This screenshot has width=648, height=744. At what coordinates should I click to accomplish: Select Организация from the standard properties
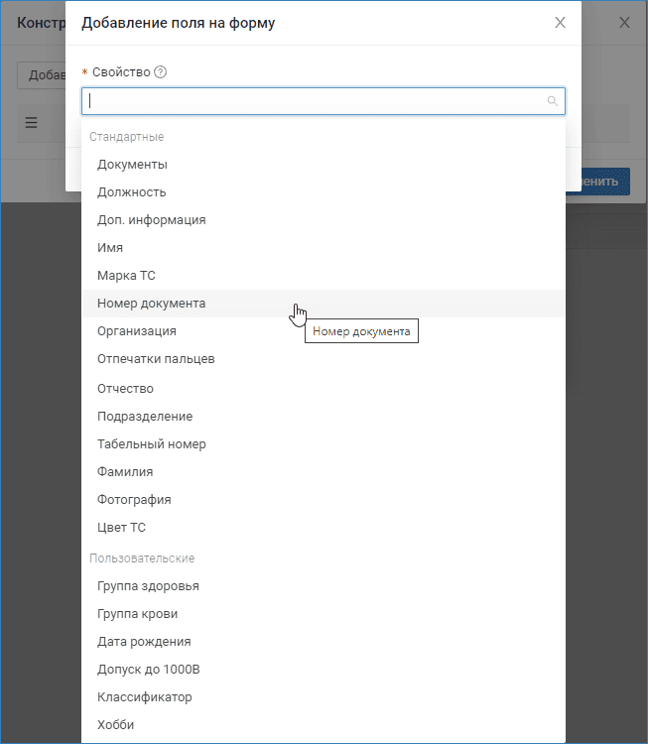click(137, 331)
